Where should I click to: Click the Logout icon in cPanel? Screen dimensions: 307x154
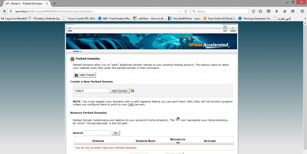(x=233, y=28)
